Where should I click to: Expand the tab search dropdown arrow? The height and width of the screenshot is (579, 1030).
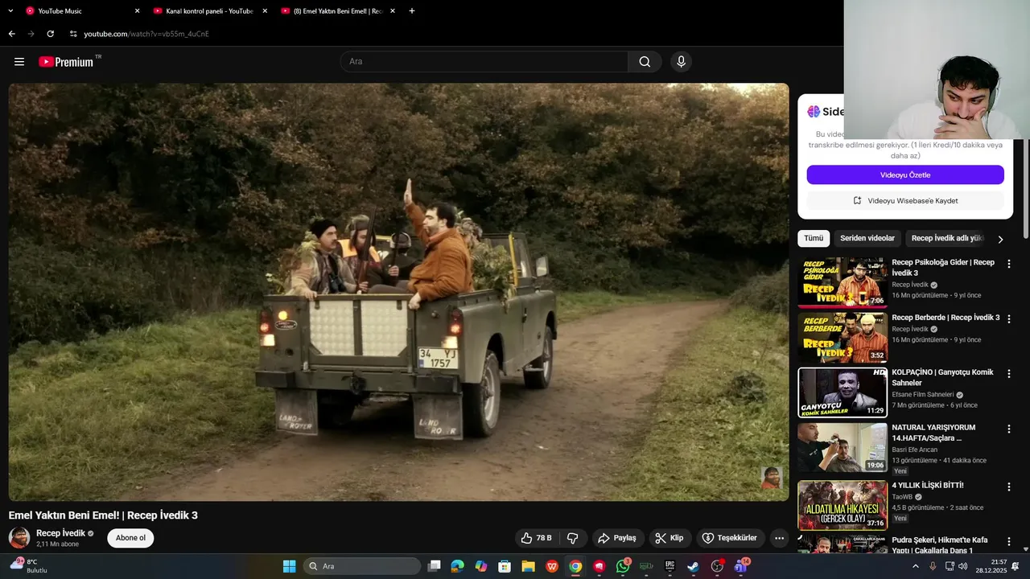(x=10, y=11)
